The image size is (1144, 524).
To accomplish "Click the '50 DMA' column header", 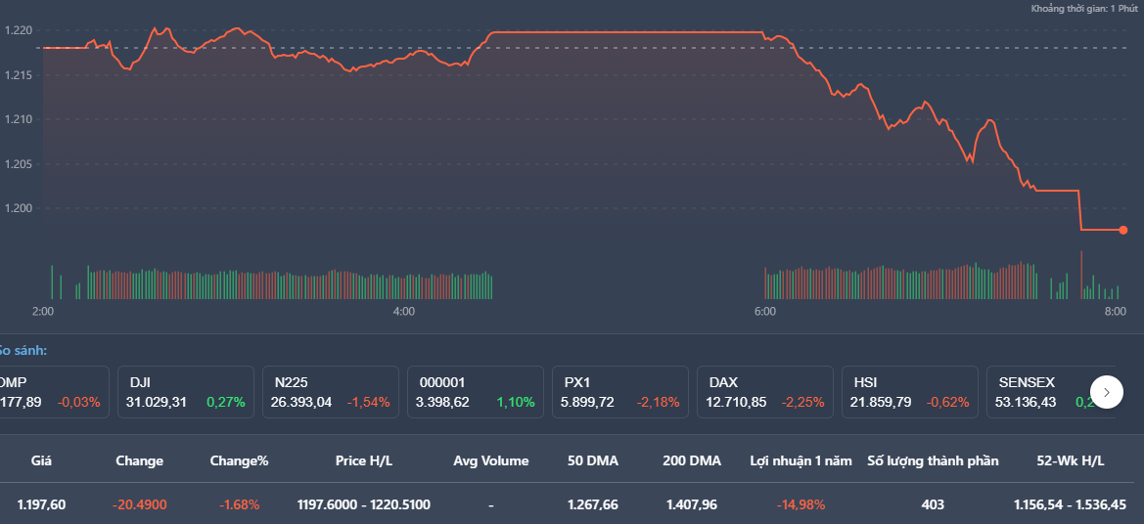I will pyautogui.click(x=593, y=460).
